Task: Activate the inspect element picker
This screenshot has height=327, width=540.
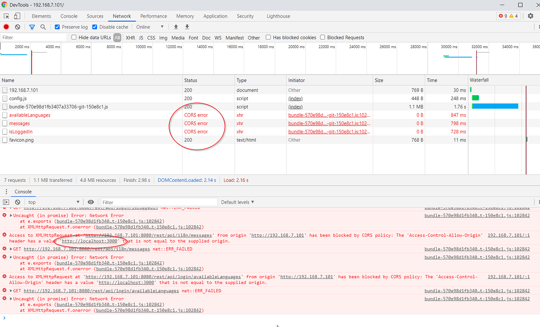Action: 6,16
